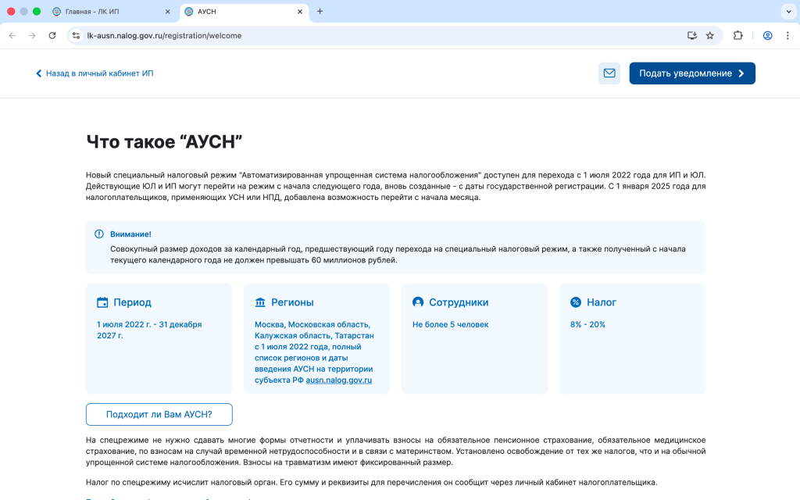Click the Подать уведомление button
This screenshot has width=800, height=500.
pyautogui.click(x=691, y=73)
